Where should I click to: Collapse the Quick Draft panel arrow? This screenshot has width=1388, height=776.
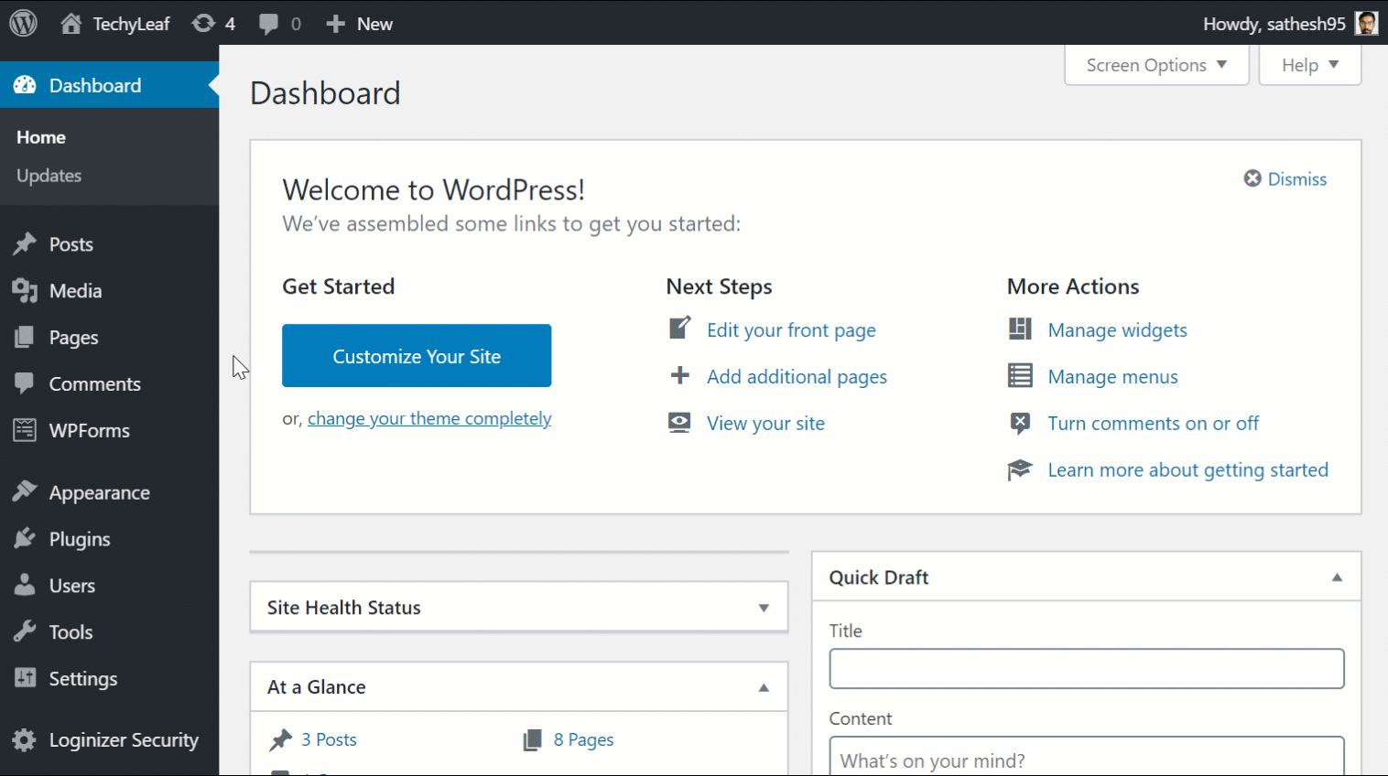pyautogui.click(x=1337, y=577)
